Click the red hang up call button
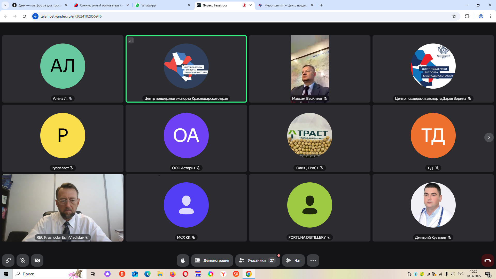Viewport: 496px width, 279px height. pos(487,260)
